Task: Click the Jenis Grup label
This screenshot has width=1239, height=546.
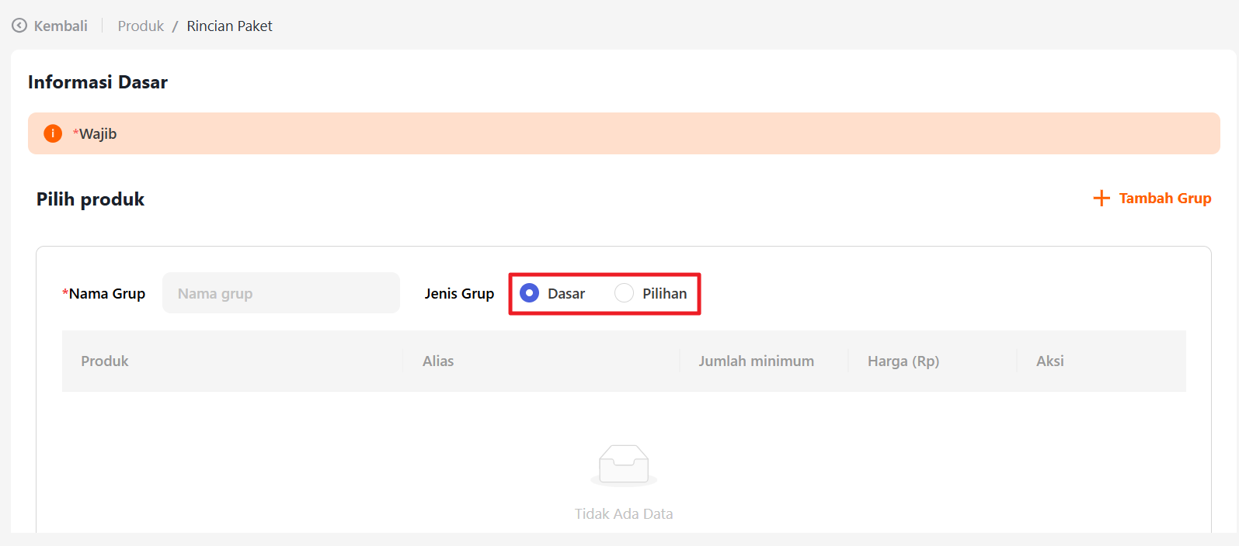Action: point(459,293)
